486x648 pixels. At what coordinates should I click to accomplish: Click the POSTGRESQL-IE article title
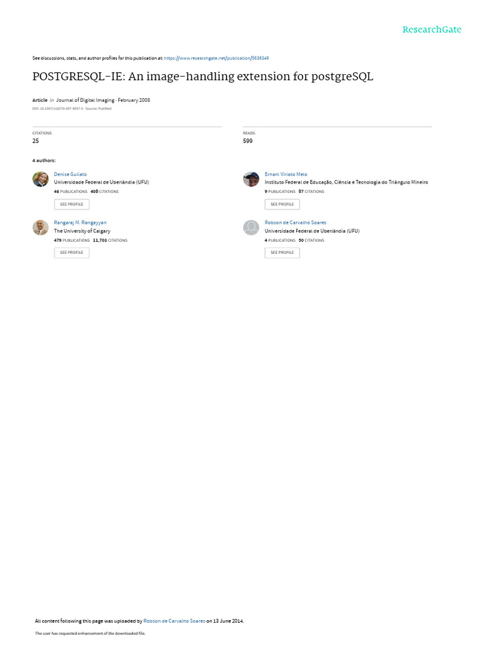[202, 77]
